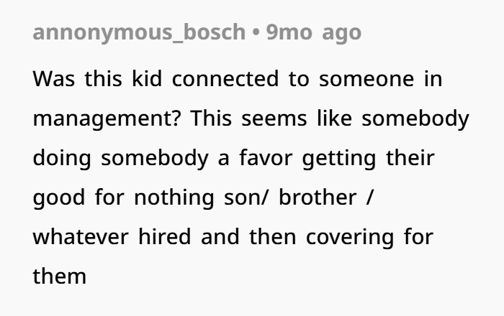Click the 9mo ago timestamp
504x316 pixels.
(x=314, y=32)
